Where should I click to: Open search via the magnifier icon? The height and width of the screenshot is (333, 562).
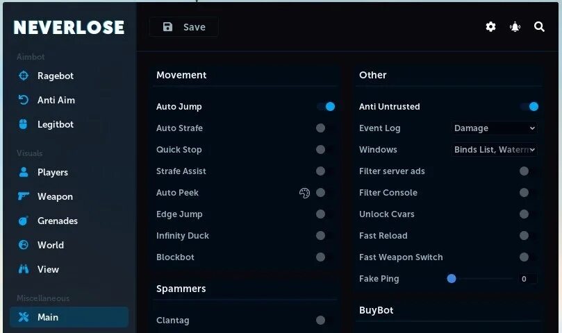click(539, 27)
